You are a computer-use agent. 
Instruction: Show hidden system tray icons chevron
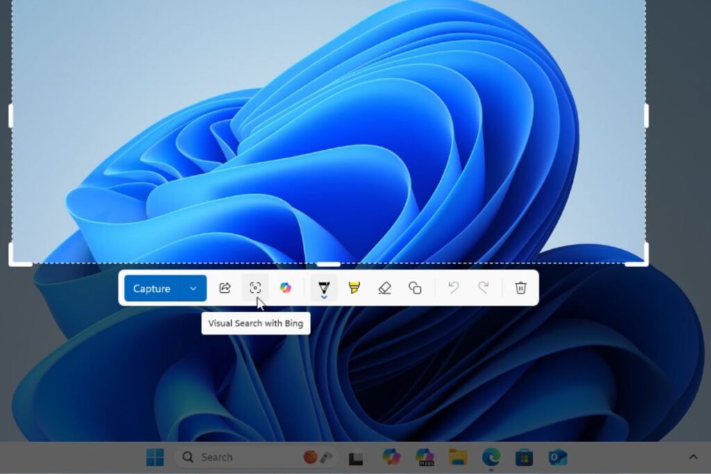click(692, 457)
